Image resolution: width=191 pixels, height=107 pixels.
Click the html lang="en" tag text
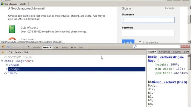tap(19, 61)
